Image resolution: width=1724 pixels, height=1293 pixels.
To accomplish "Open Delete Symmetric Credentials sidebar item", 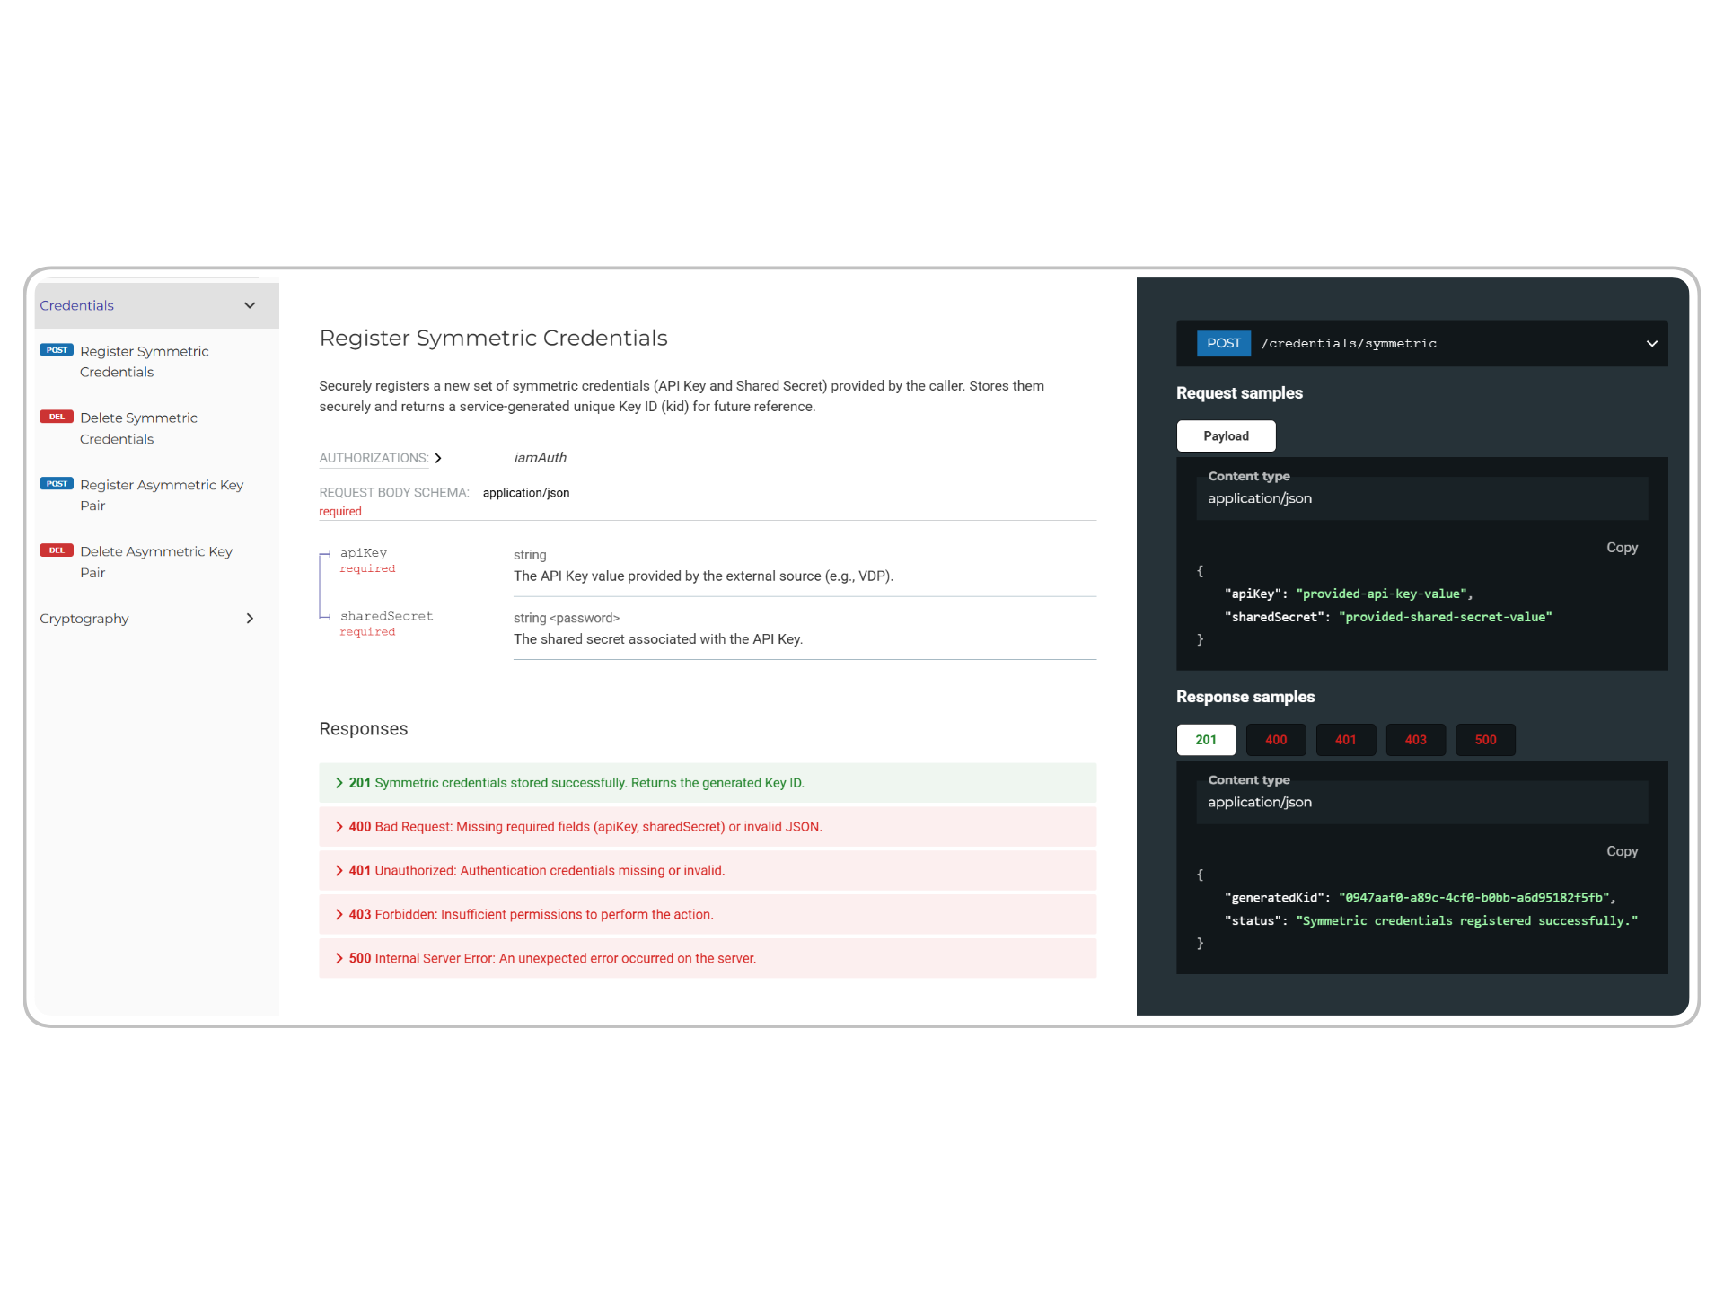I will click(138, 428).
